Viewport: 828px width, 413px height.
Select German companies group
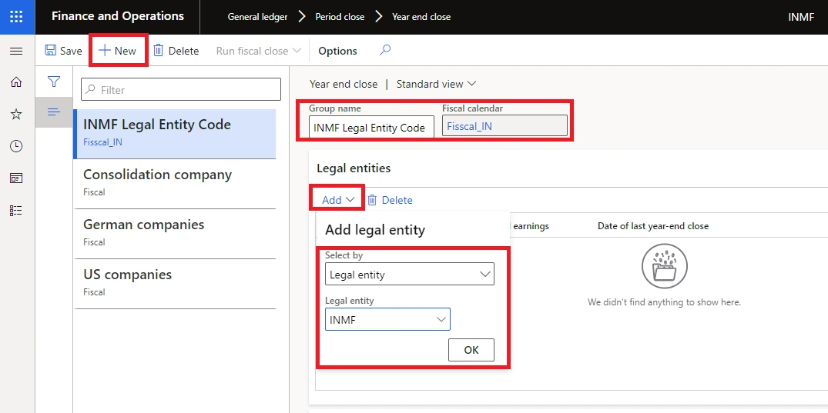[x=176, y=234]
